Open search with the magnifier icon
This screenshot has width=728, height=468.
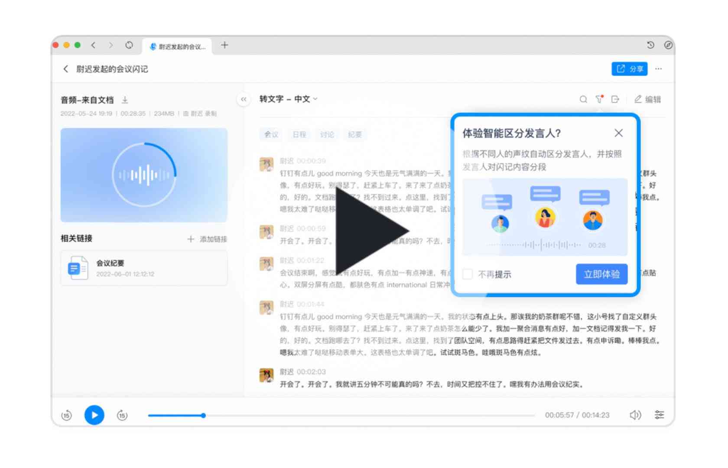point(583,99)
